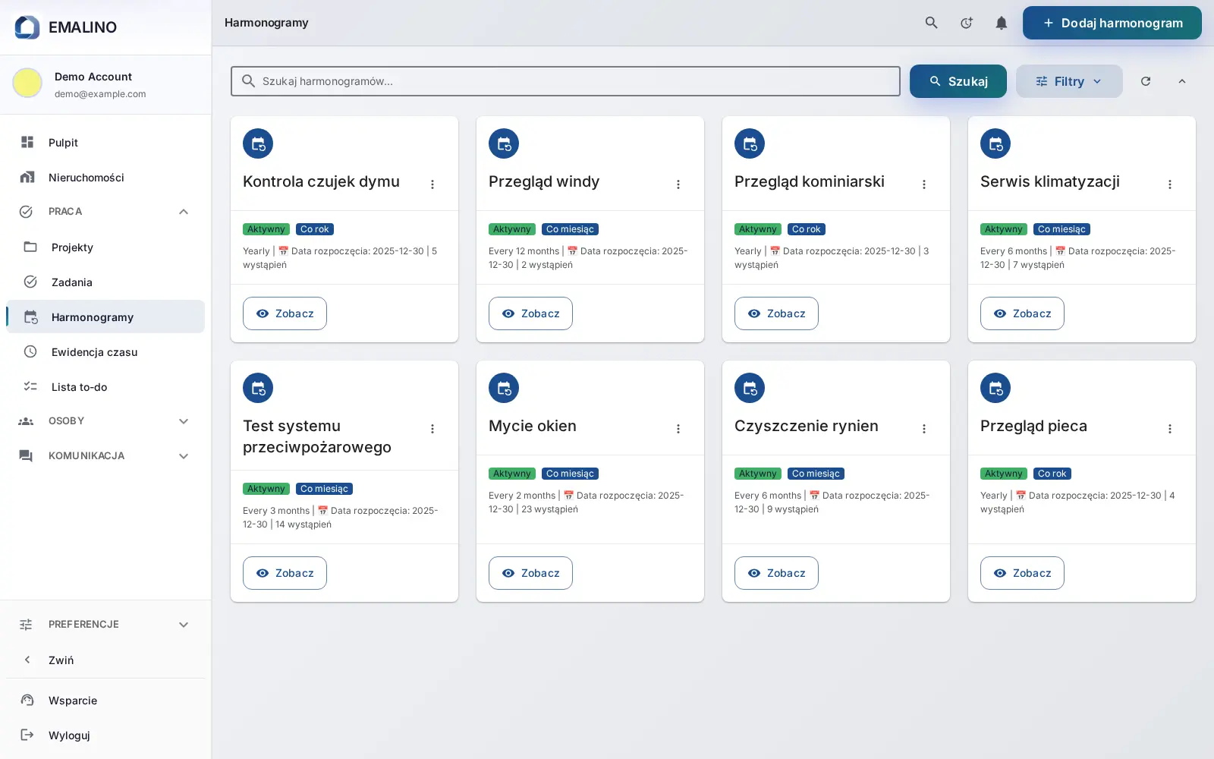Click the clock refresh icon beside bell
The width and height of the screenshot is (1214, 759).
pyautogui.click(x=966, y=23)
